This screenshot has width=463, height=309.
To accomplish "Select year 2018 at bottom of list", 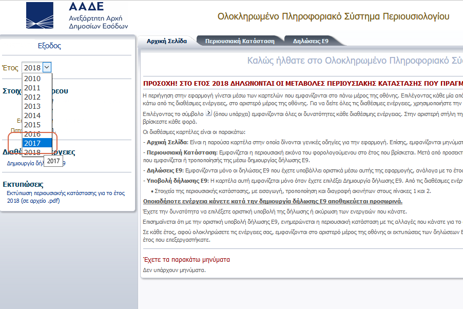I will coord(32,152).
